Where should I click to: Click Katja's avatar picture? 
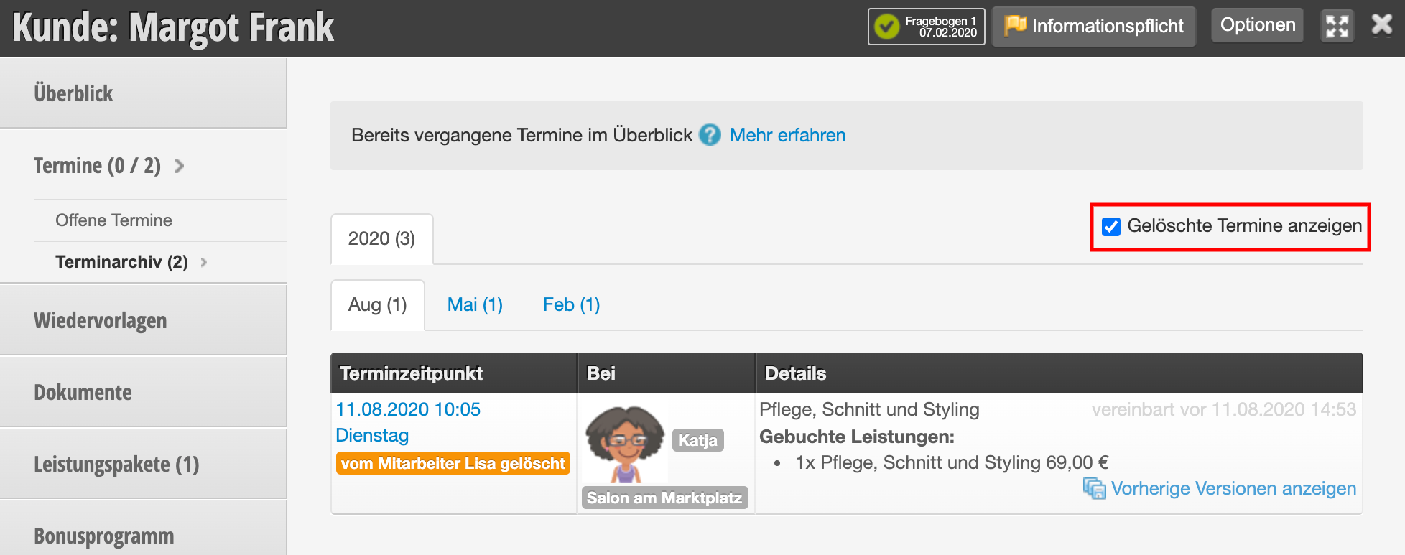coord(625,442)
